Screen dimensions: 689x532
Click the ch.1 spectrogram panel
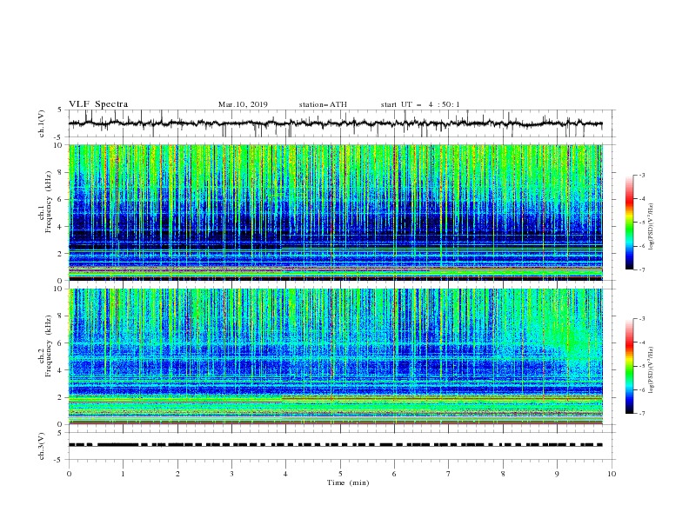coord(336,212)
